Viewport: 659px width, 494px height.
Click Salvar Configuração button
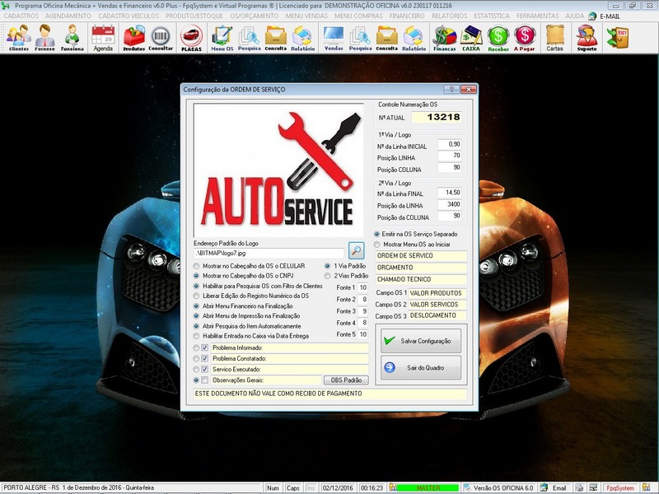[x=421, y=341]
